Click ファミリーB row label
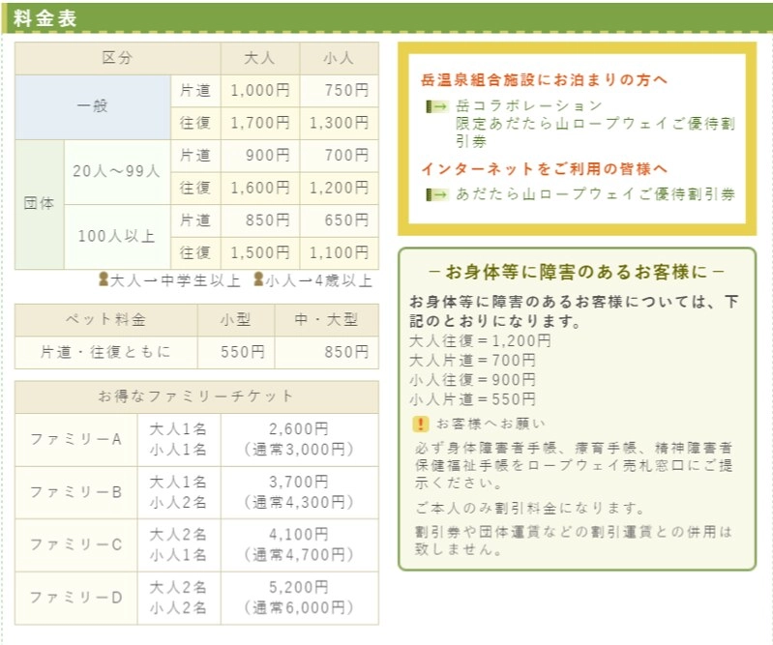The image size is (773, 645). click(75, 492)
